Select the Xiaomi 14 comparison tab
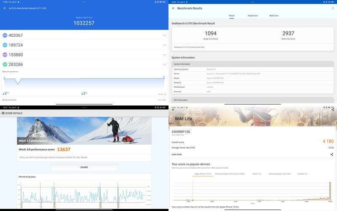The height and width of the screenshot is (211, 337). pos(257,174)
